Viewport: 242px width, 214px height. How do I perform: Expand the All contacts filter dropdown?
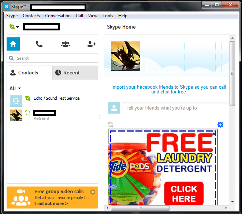click(15, 88)
